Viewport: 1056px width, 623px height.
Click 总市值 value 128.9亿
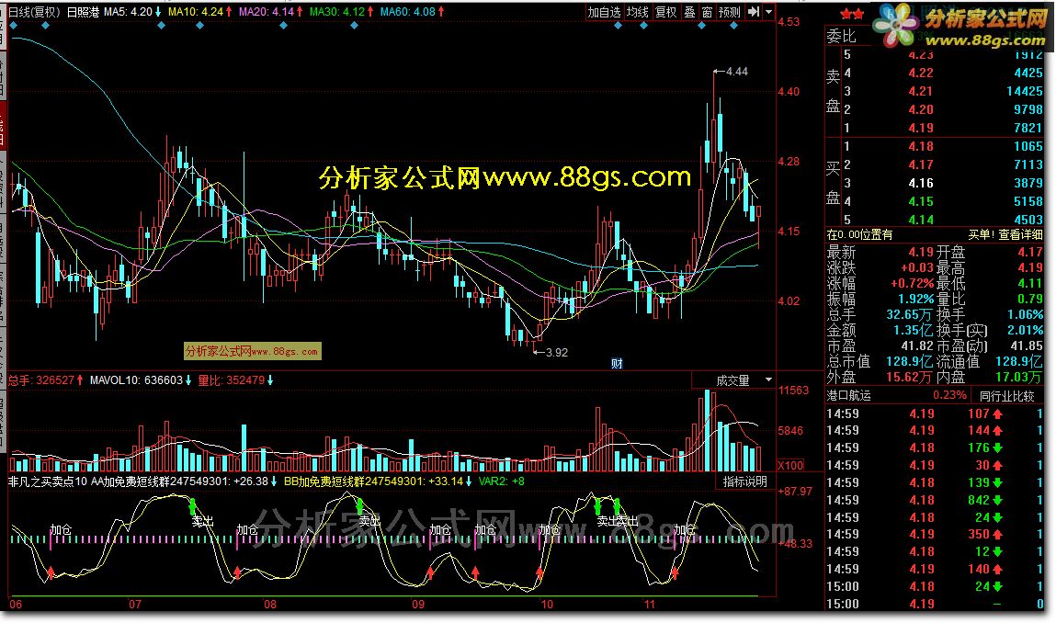[x=909, y=362]
